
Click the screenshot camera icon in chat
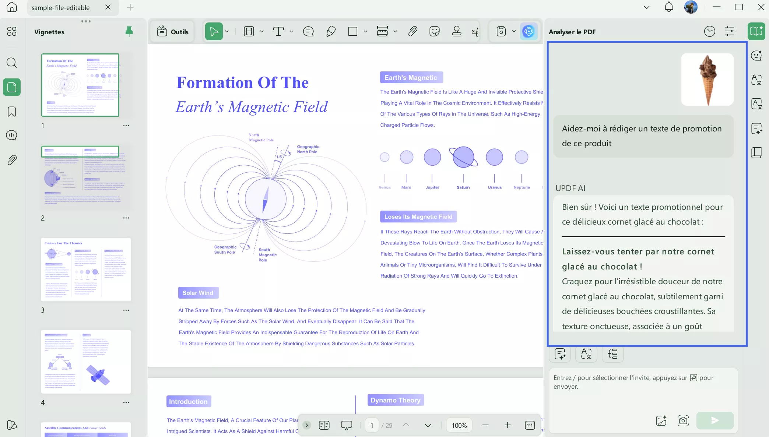pos(683,420)
